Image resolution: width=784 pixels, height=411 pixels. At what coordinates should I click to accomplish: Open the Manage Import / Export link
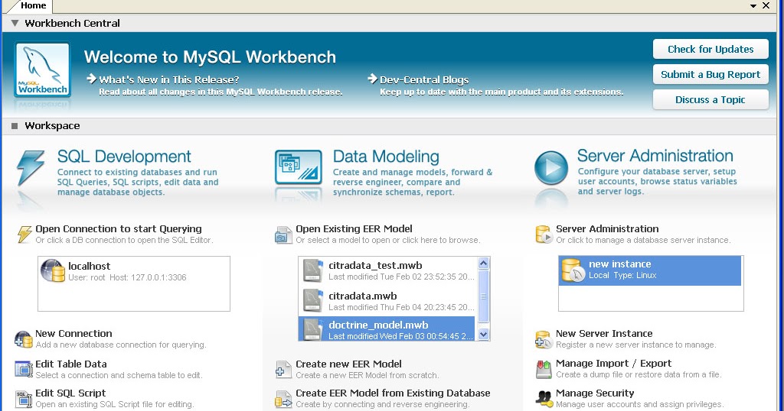pos(613,363)
